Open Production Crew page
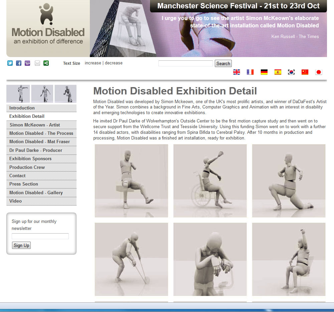Viewport: 334px width, 312px height. click(41, 167)
